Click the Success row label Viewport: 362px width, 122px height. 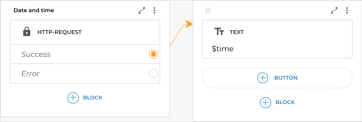(36, 54)
